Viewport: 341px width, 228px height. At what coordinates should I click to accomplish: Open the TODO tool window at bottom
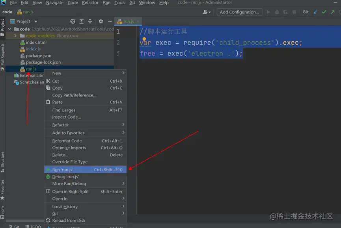tap(33, 226)
